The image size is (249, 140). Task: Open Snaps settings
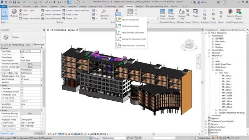coord(23,14)
